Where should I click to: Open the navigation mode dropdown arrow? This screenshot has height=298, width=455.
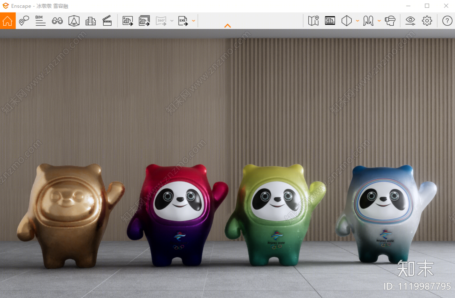[379, 21]
